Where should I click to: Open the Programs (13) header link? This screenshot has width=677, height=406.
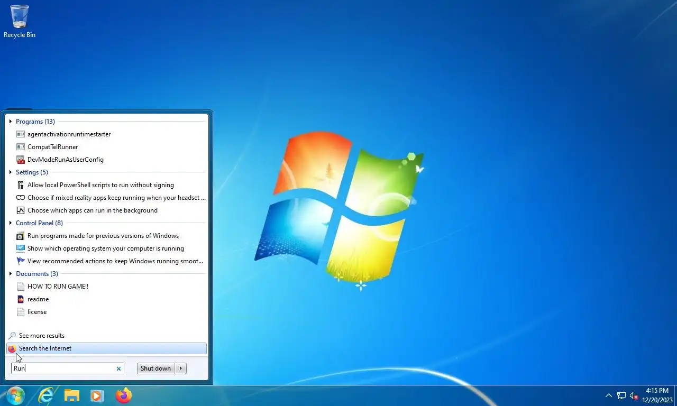pyautogui.click(x=35, y=122)
